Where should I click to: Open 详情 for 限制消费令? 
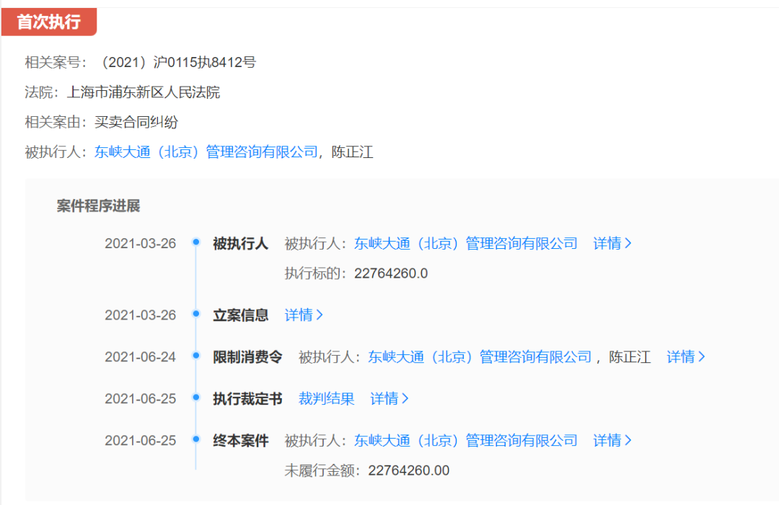(x=686, y=356)
